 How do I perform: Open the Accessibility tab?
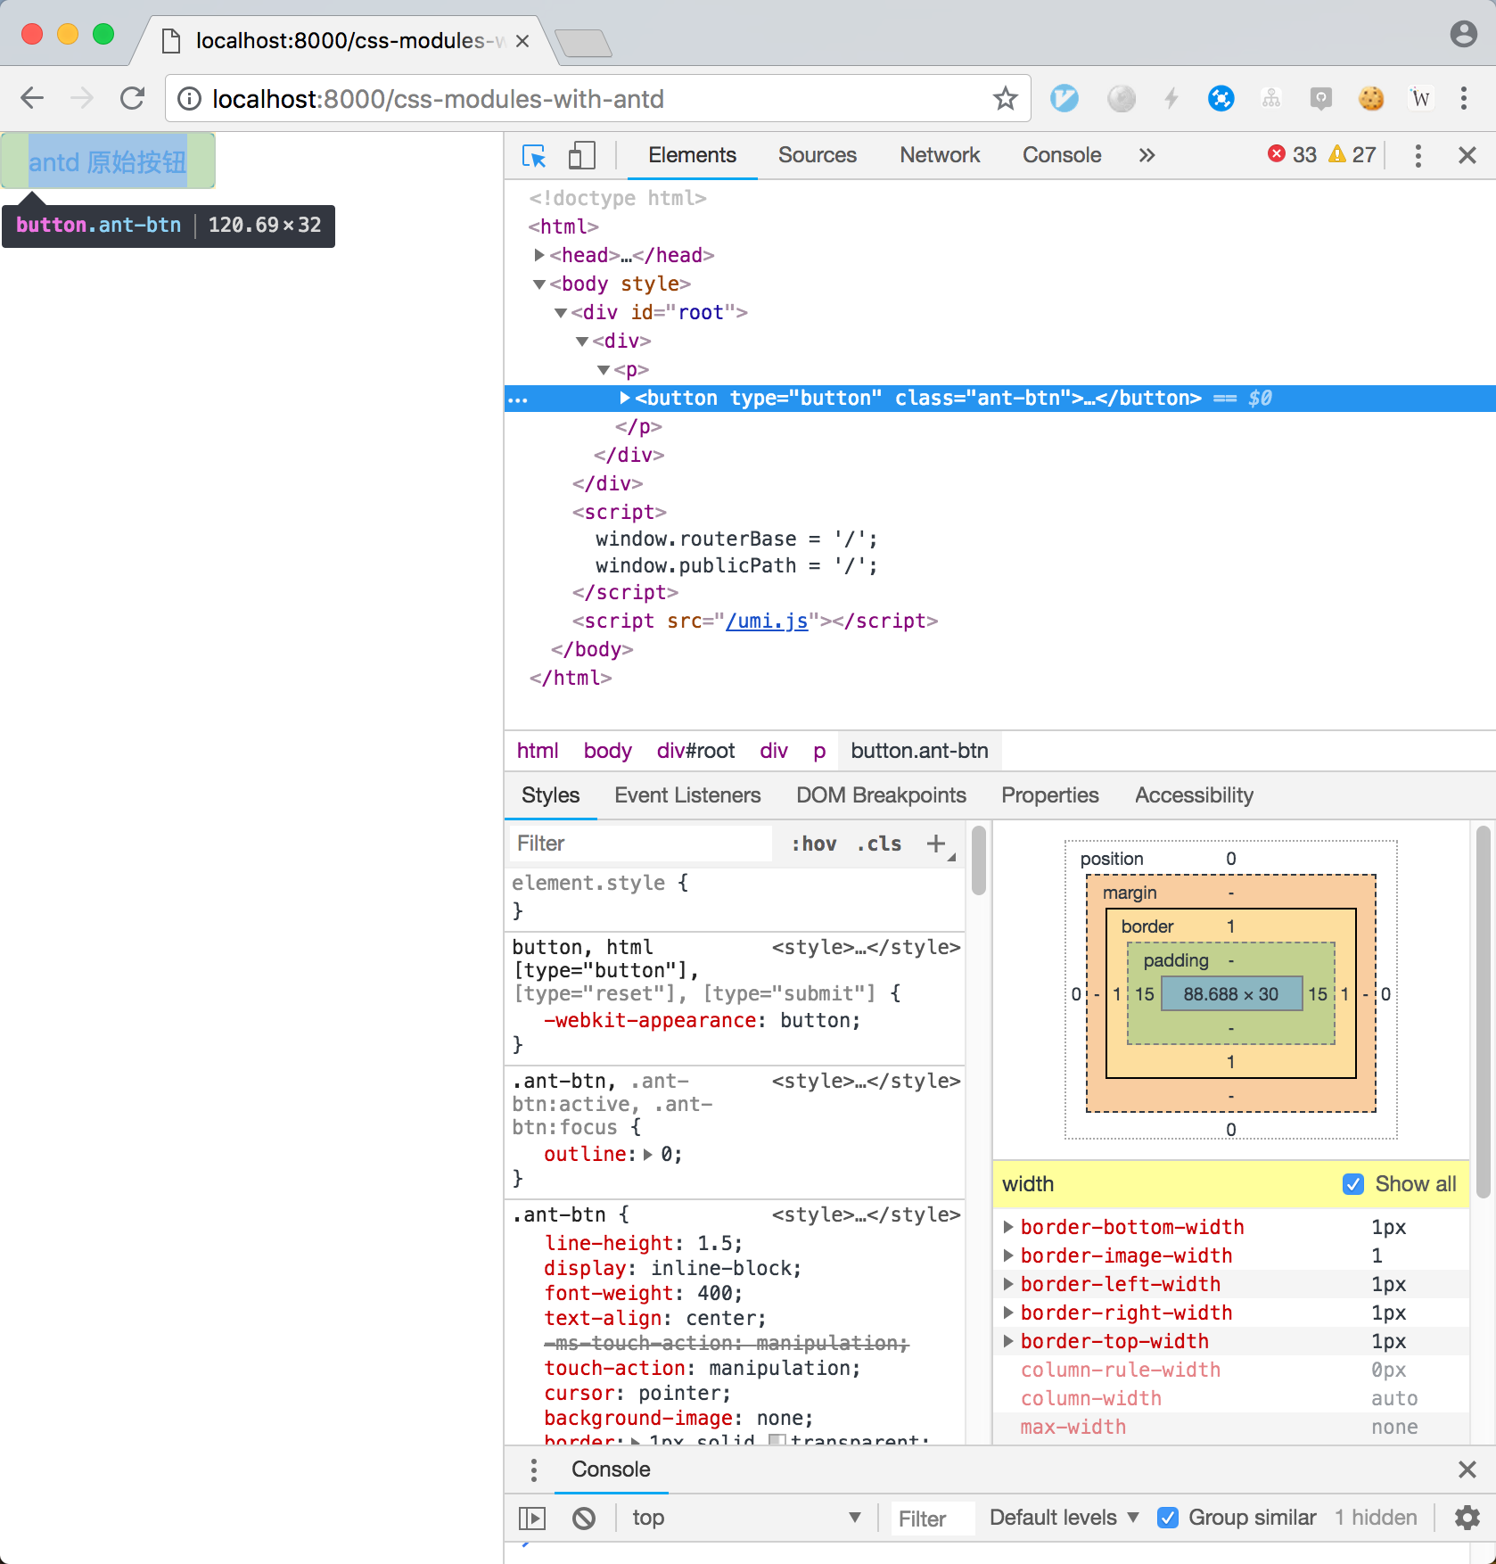pos(1194,795)
